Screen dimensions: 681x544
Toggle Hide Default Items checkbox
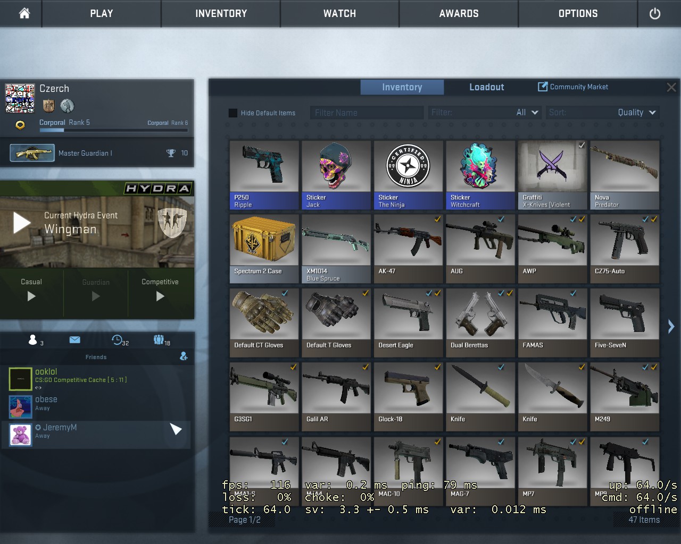[x=233, y=113]
